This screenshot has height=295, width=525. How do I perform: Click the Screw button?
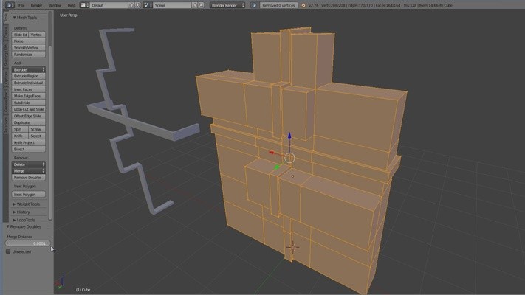pyautogui.click(x=37, y=129)
